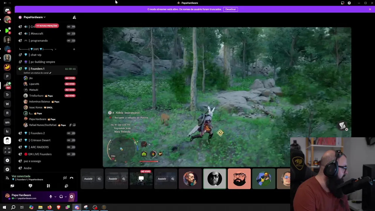Open the pc-building-empire text channel

coord(47,62)
